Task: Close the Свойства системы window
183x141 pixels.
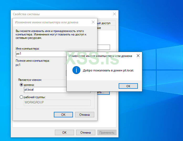Action: (114, 14)
